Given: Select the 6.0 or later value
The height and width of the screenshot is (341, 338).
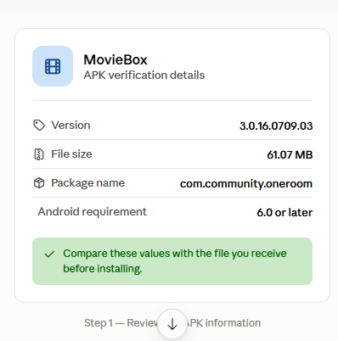Looking at the screenshot, I should [284, 212].
